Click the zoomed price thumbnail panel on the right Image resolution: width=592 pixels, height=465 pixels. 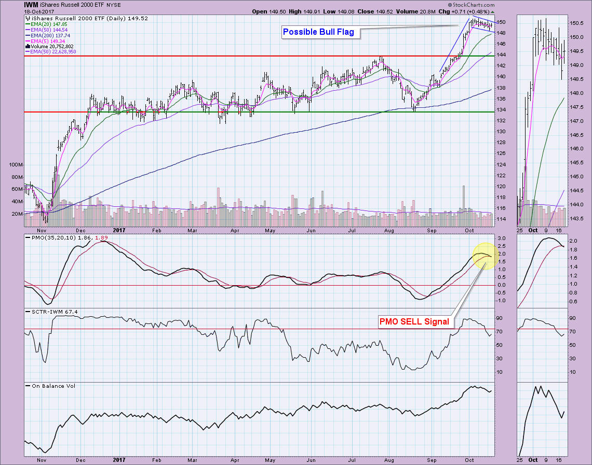542,120
